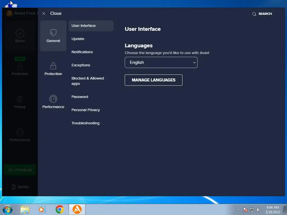Image resolution: width=287 pixels, height=215 pixels.
Task: Open File Explorer from the taskbar
Action: [25, 210]
